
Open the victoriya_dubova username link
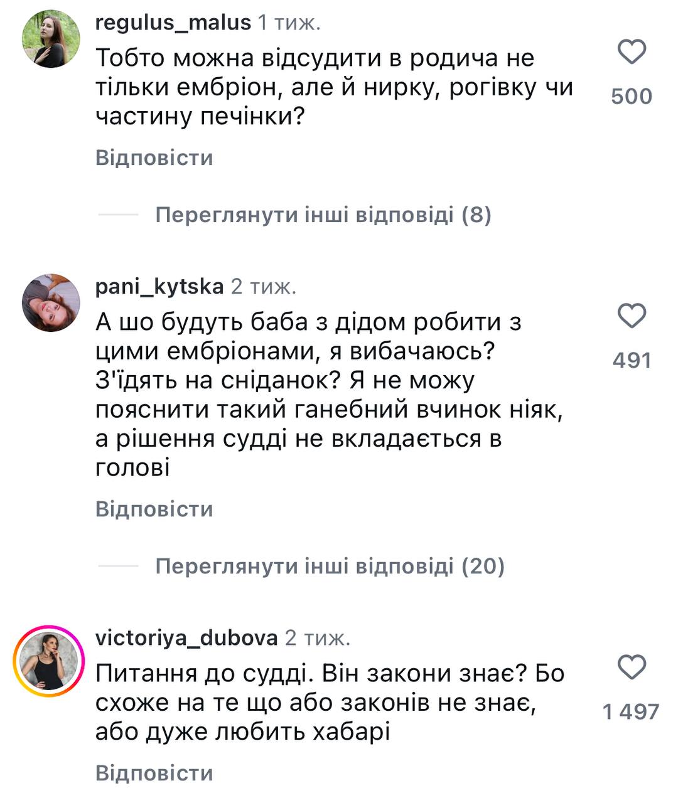[186, 638]
